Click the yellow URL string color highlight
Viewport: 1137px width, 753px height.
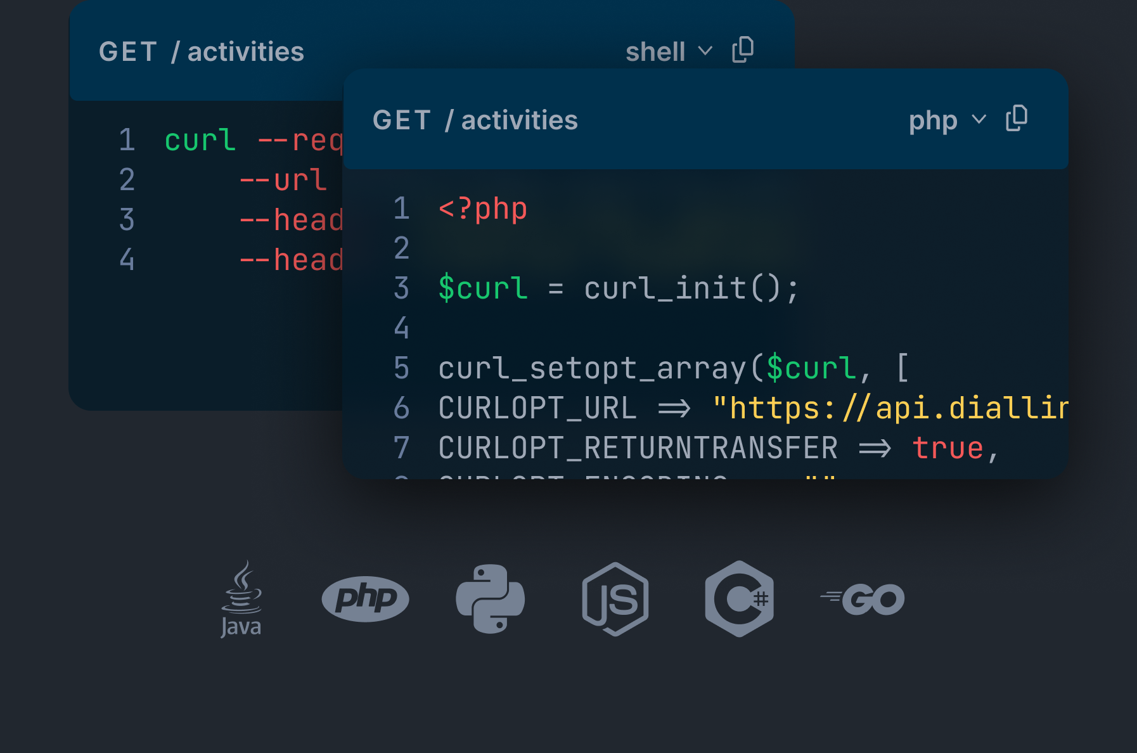click(887, 408)
